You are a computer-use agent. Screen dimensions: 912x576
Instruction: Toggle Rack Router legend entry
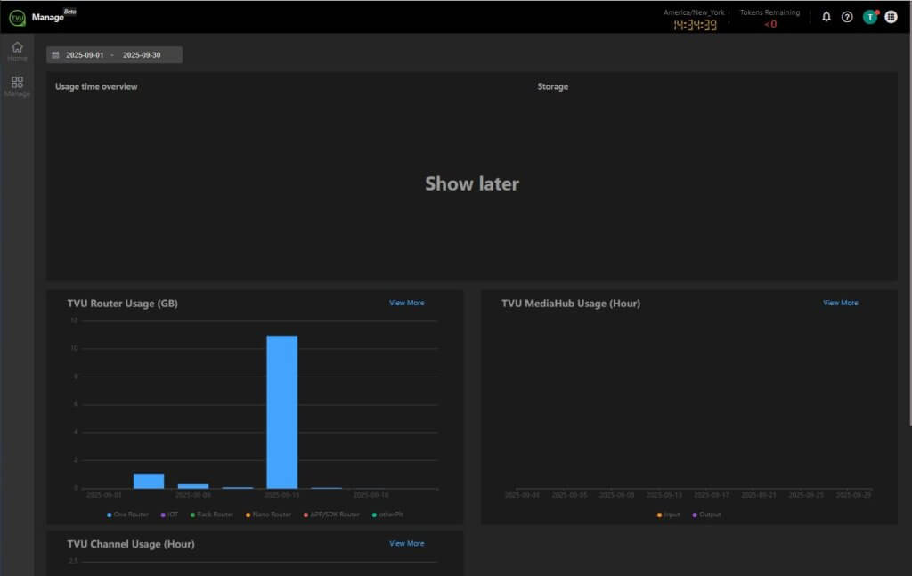[210, 515]
